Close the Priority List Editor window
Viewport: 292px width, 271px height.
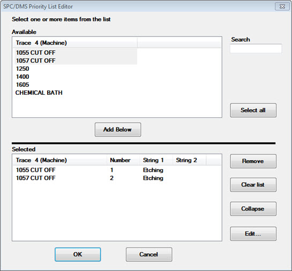tap(282, 6)
